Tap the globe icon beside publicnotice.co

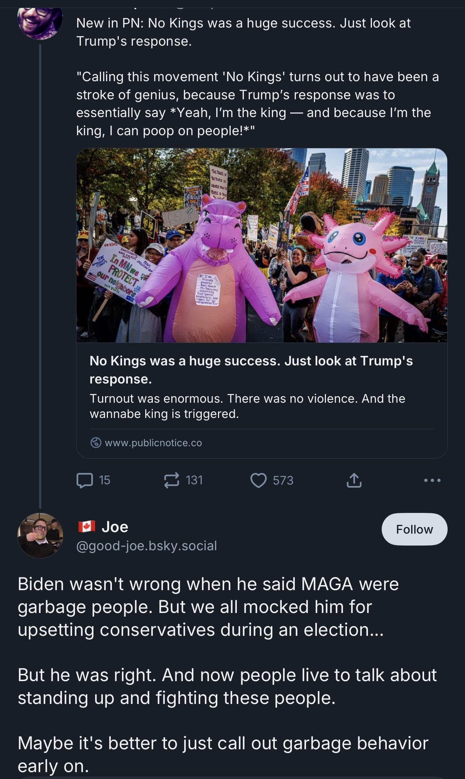point(96,443)
